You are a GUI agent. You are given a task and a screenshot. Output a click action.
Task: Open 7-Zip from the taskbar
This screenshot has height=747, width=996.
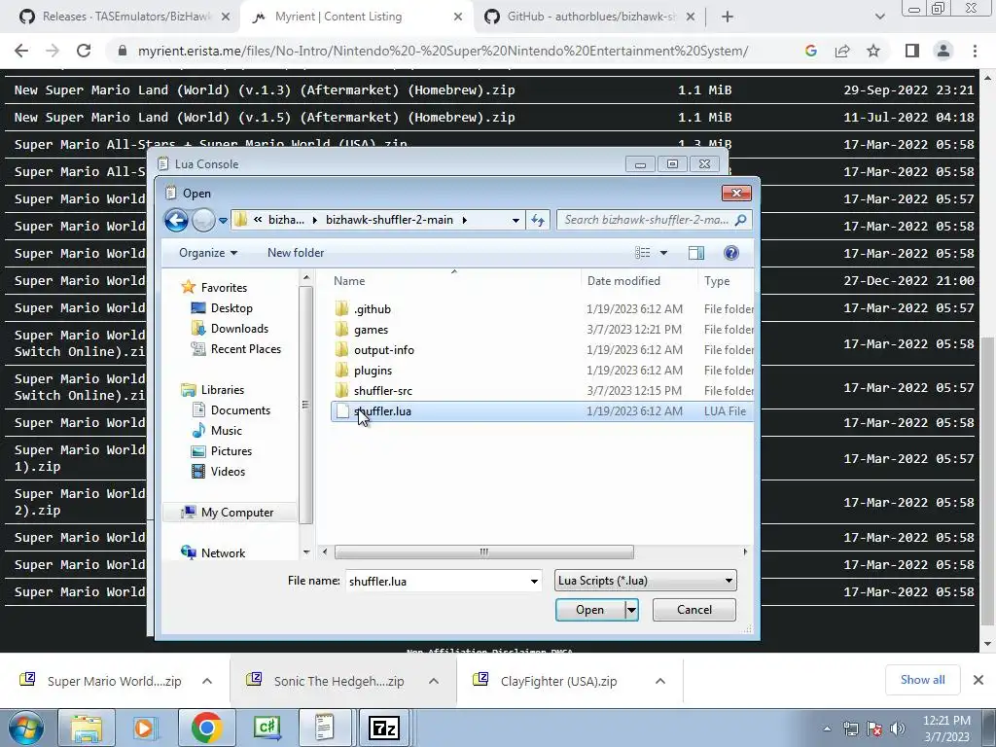pyautogui.click(x=383, y=728)
